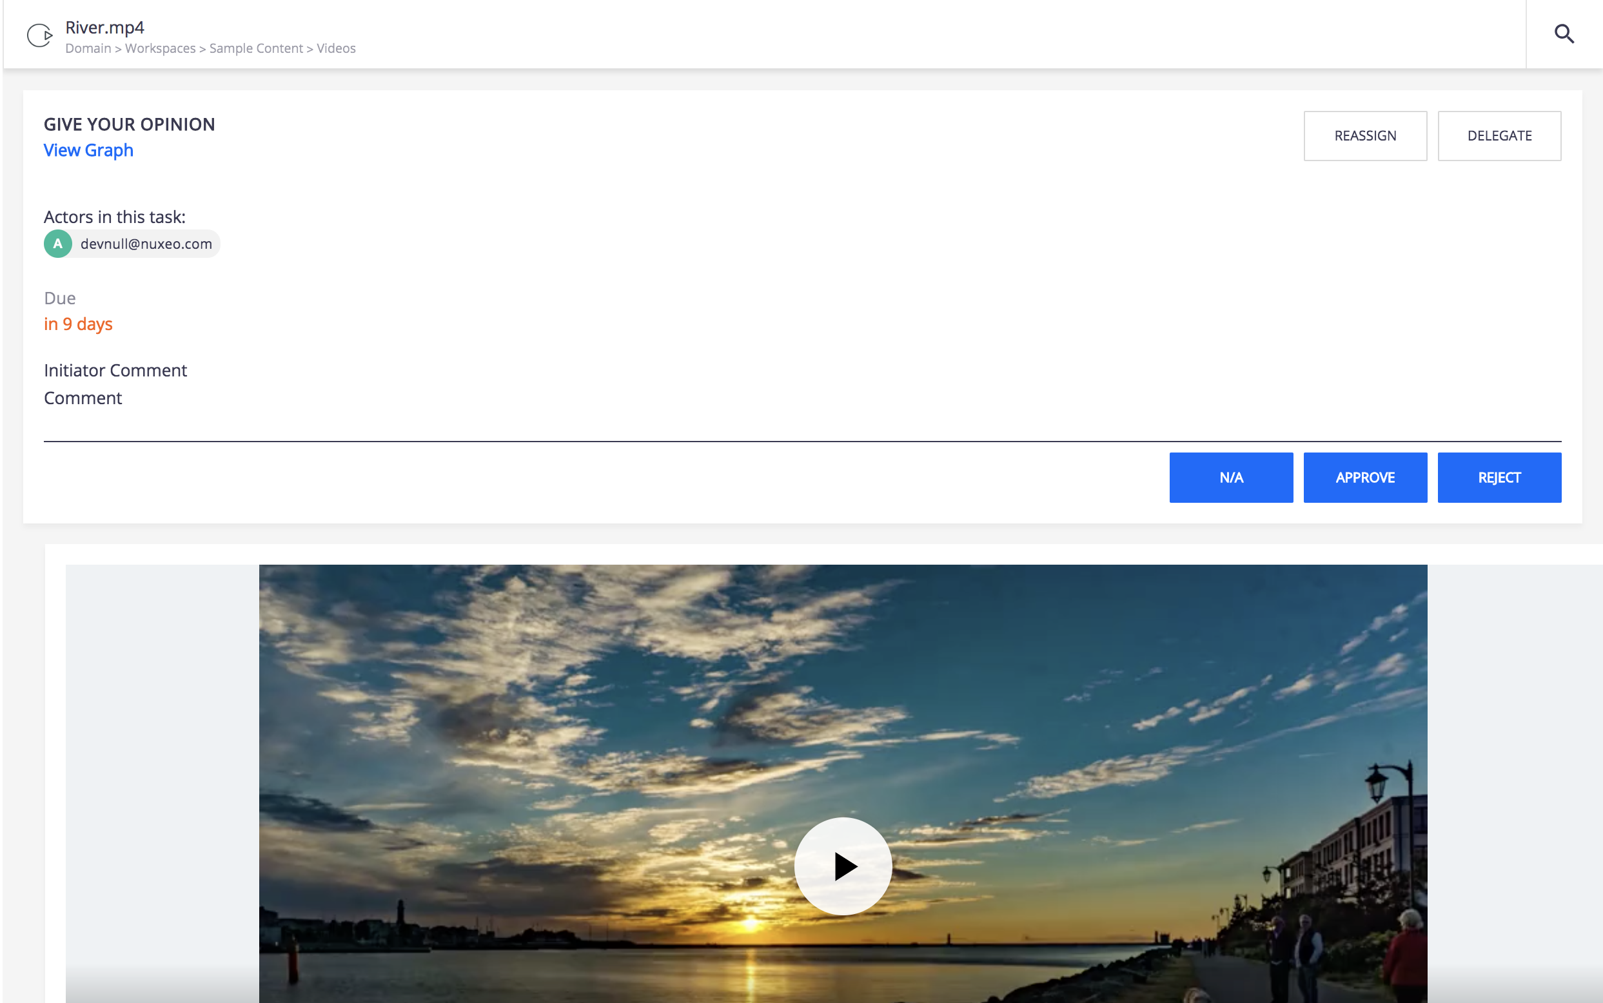
Task: Open Sample Content breadcrumb link
Action: click(256, 48)
